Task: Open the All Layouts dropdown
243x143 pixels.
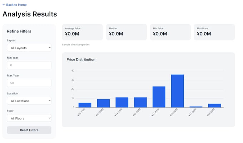Action: (x=29, y=48)
